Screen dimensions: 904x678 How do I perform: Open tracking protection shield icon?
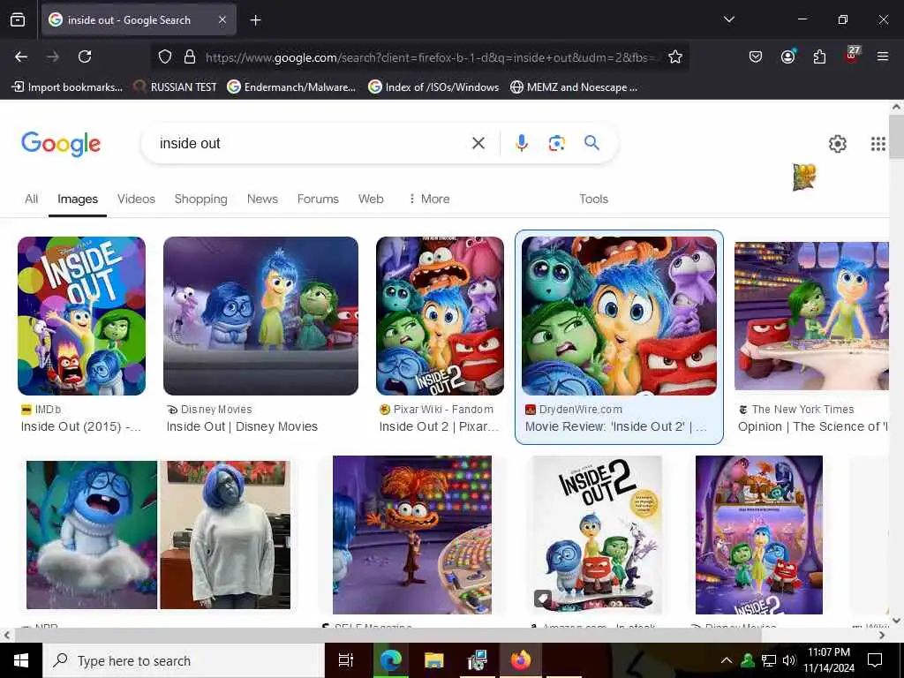point(165,56)
